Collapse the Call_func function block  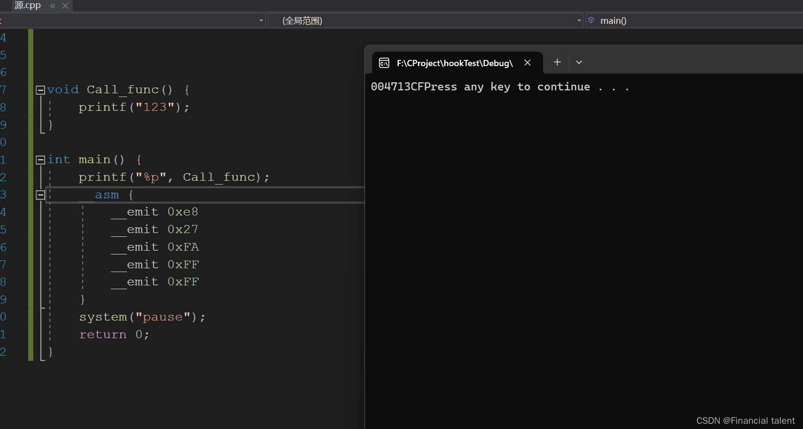tap(40, 90)
